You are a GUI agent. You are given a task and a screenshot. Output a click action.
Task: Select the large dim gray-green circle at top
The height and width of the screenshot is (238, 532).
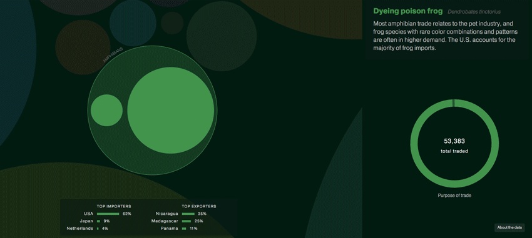[x=222, y=36]
